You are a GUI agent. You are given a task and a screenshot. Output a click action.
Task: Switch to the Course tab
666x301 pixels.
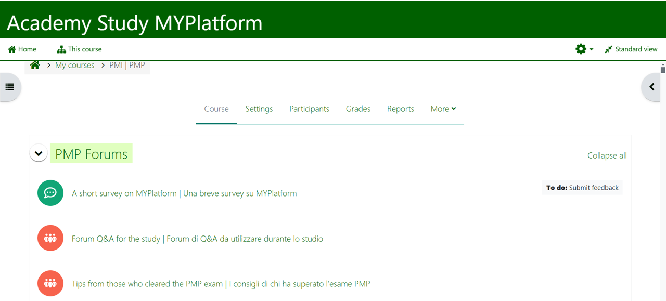[216, 109]
